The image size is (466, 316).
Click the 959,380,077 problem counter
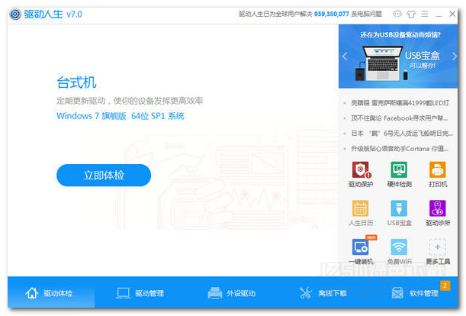[331, 14]
